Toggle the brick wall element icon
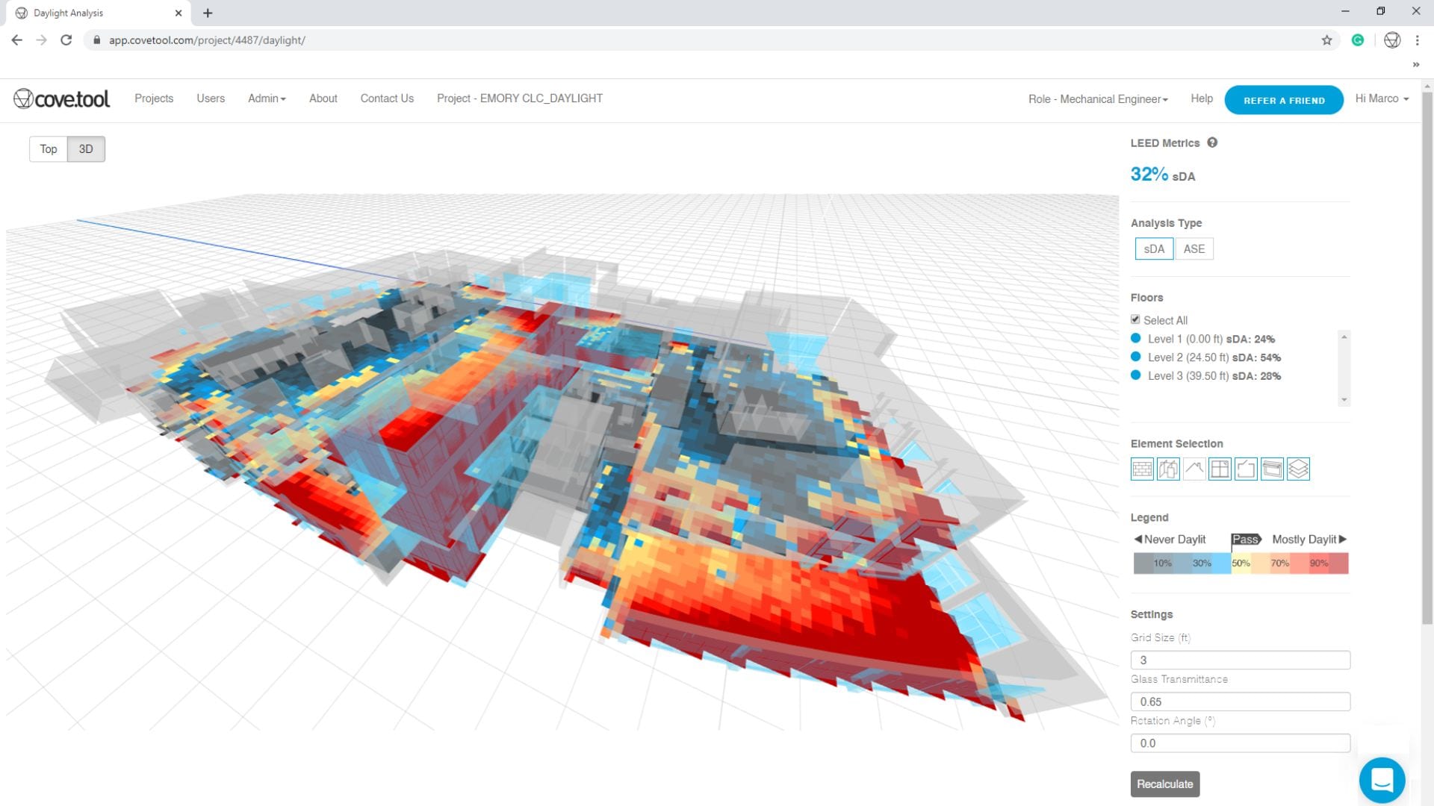The height and width of the screenshot is (806, 1434). click(x=1142, y=469)
